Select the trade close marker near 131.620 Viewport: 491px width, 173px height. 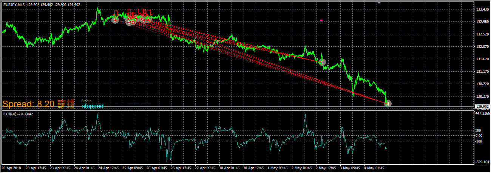coord(322,62)
